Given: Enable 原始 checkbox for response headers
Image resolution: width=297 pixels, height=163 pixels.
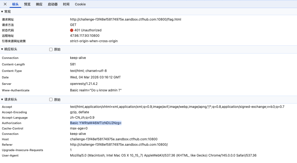Looking at the screenshot, I should coord(51,49).
